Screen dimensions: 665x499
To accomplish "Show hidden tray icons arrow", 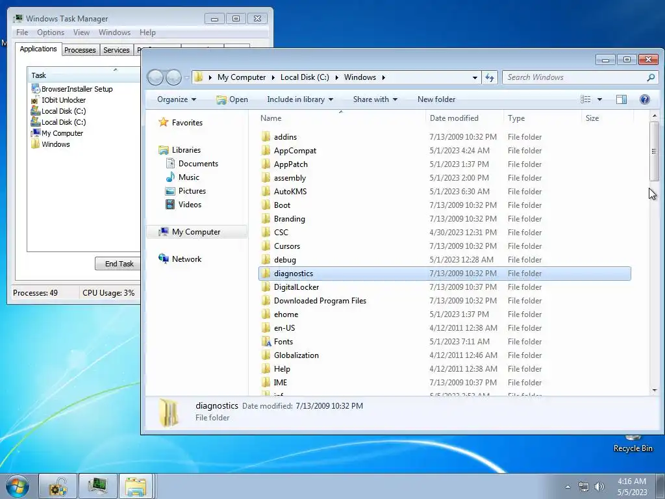I will coord(568,487).
